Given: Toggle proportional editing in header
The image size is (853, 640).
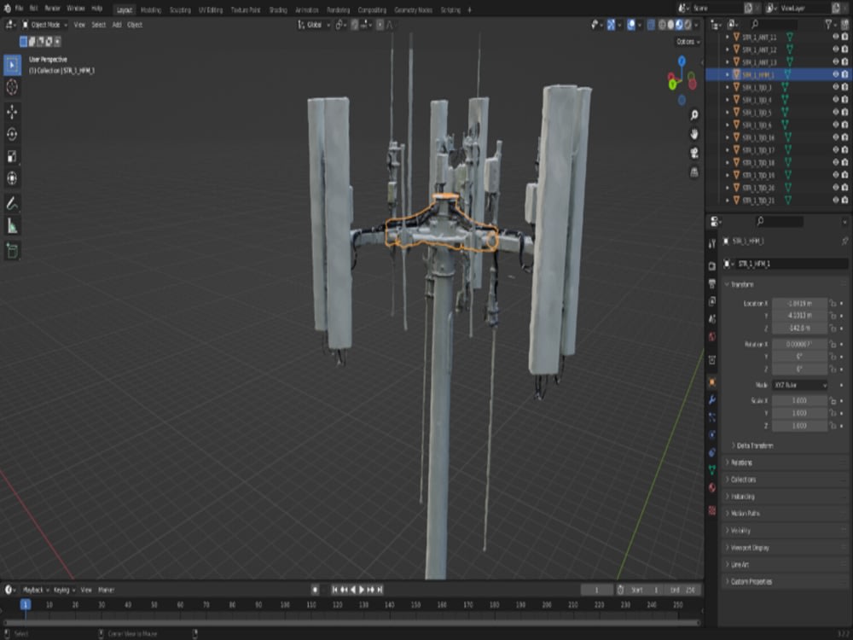Looking at the screenshot, I should [x=380, y=25].
